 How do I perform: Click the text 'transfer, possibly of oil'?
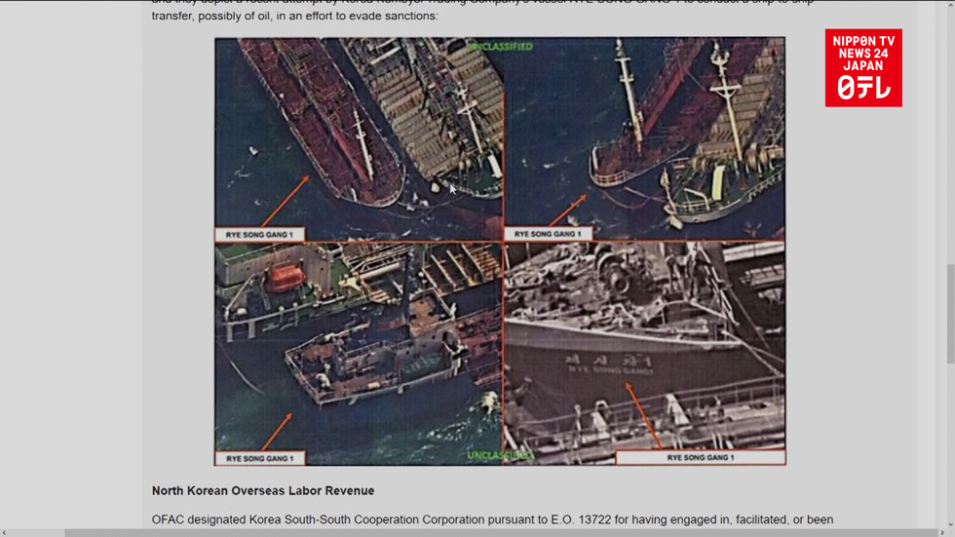[x=211, y=16]
